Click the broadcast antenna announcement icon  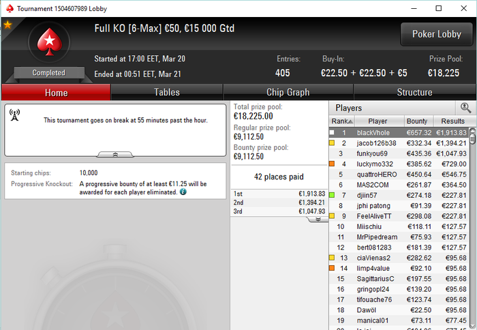14,115
